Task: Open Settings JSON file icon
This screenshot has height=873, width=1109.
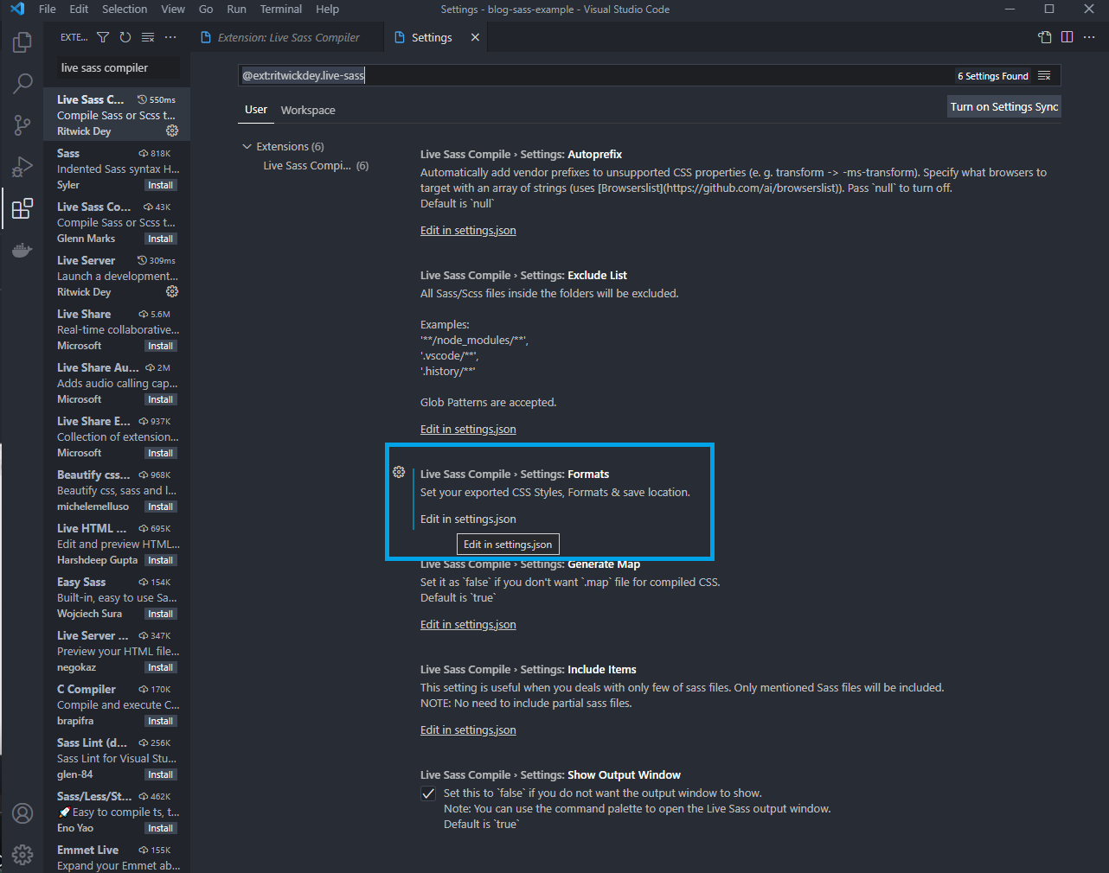Action: click(x=1045, y=37)
